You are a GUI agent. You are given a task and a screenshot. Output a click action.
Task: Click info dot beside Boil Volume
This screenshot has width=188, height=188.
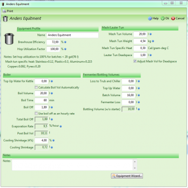52,93
